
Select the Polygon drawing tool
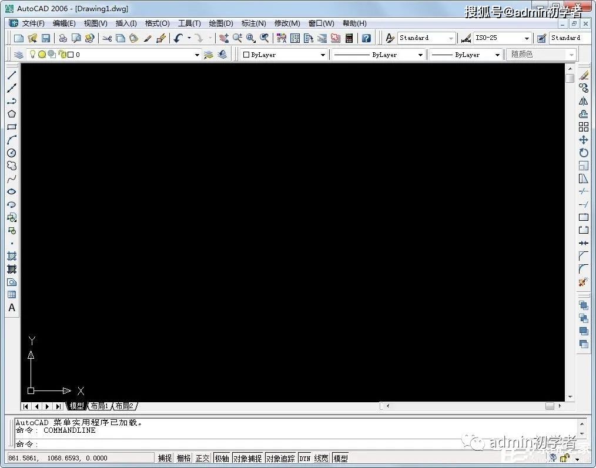tap(11, 114)
